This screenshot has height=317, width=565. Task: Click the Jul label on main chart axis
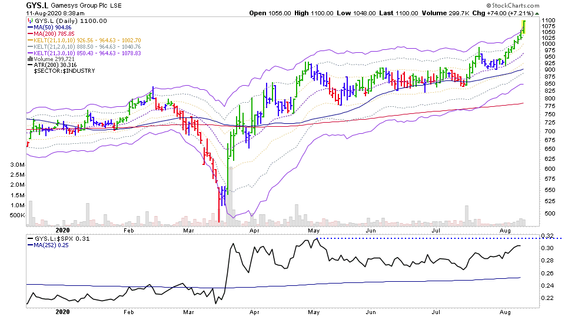[x=436, y=231]
